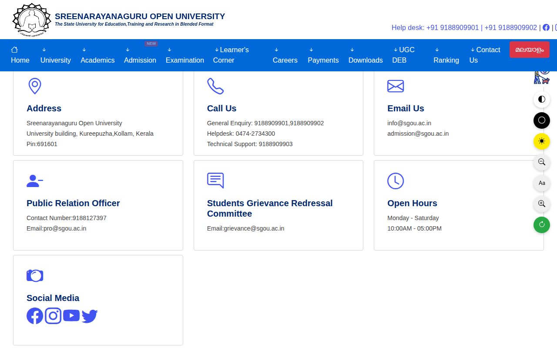Click the Help desk phone numbers in header
The width and height of the screenshot is (557, 348).
pos(464,27)
